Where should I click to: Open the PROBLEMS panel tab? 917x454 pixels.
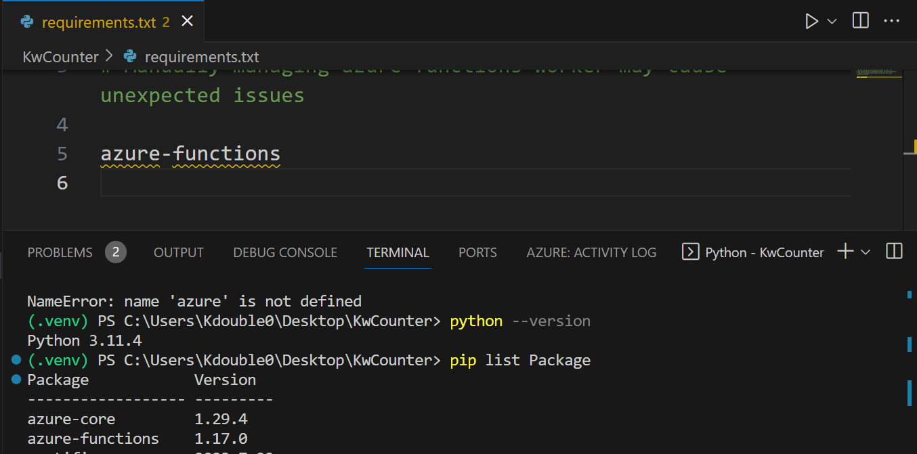pos(60,252)
